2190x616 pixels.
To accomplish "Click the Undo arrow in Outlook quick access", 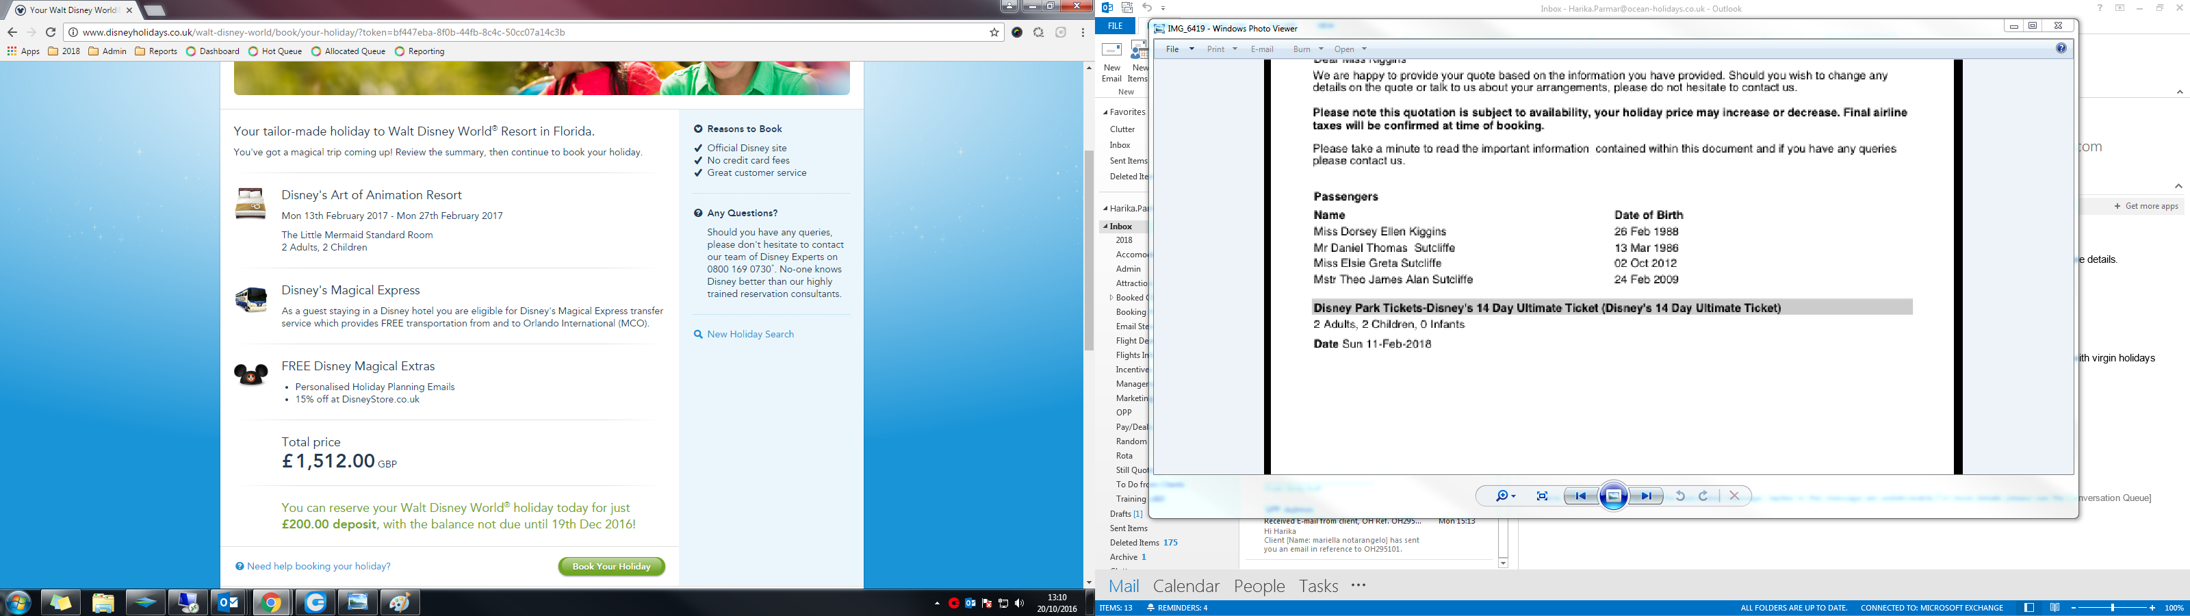I will coord(1147,8).
